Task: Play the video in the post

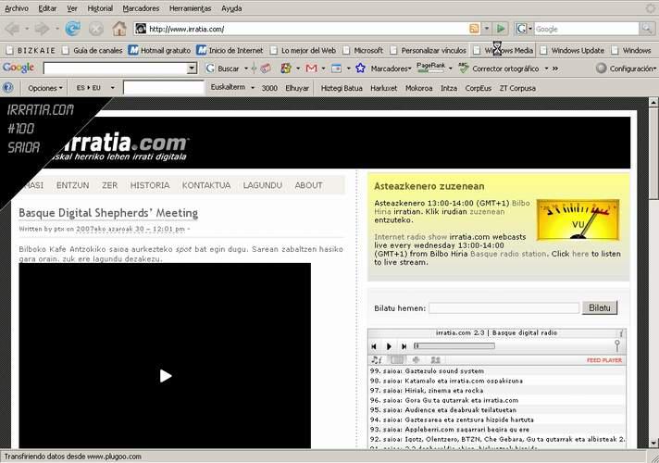Action: click(166, 376)
